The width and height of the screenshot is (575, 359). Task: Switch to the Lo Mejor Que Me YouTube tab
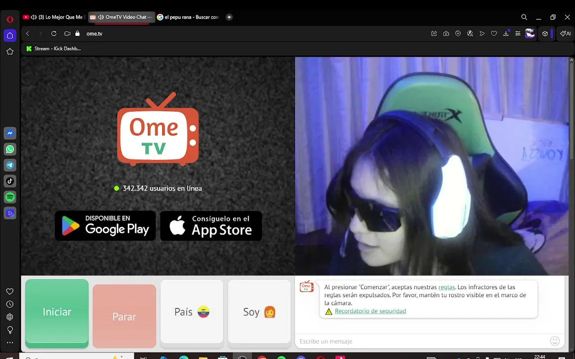click(54, 17)
